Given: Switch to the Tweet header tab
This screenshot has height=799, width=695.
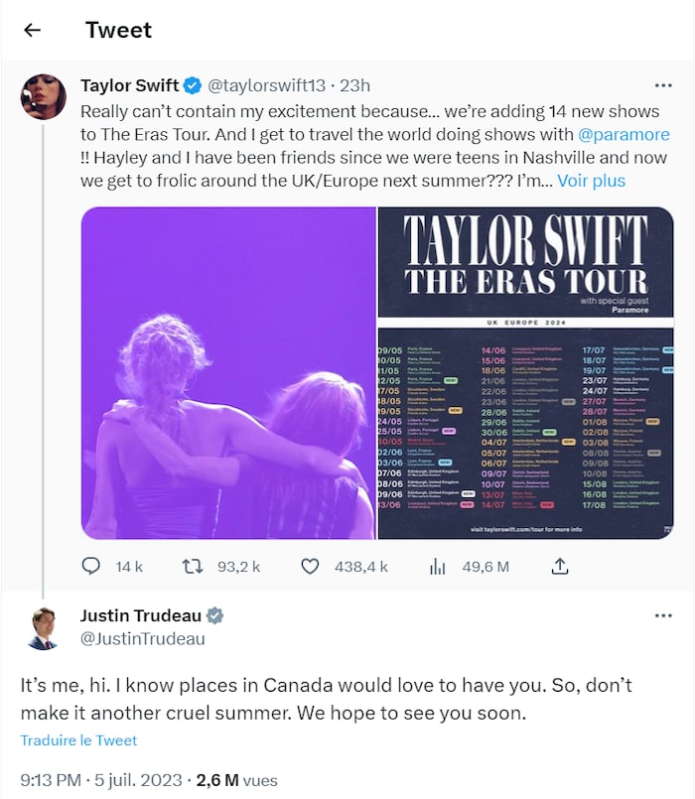Looking at the screenshot, I should pyautogui.click(x=118, y=31).
